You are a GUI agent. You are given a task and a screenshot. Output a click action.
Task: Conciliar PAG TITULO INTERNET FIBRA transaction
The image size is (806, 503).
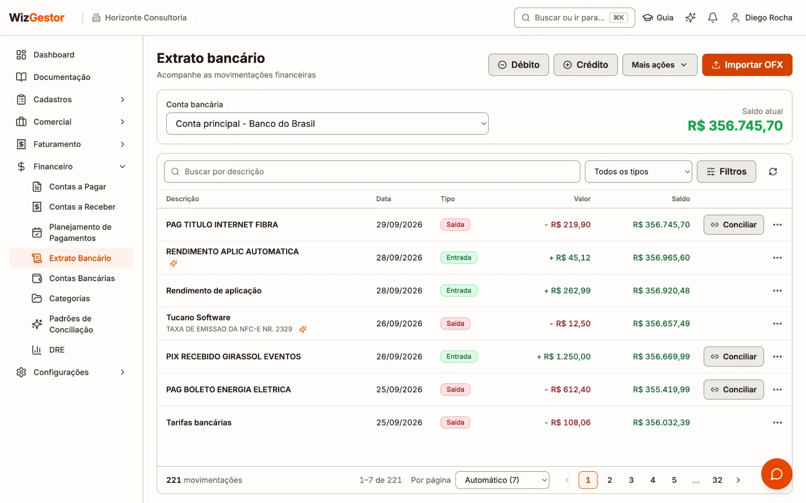(733, 225)
